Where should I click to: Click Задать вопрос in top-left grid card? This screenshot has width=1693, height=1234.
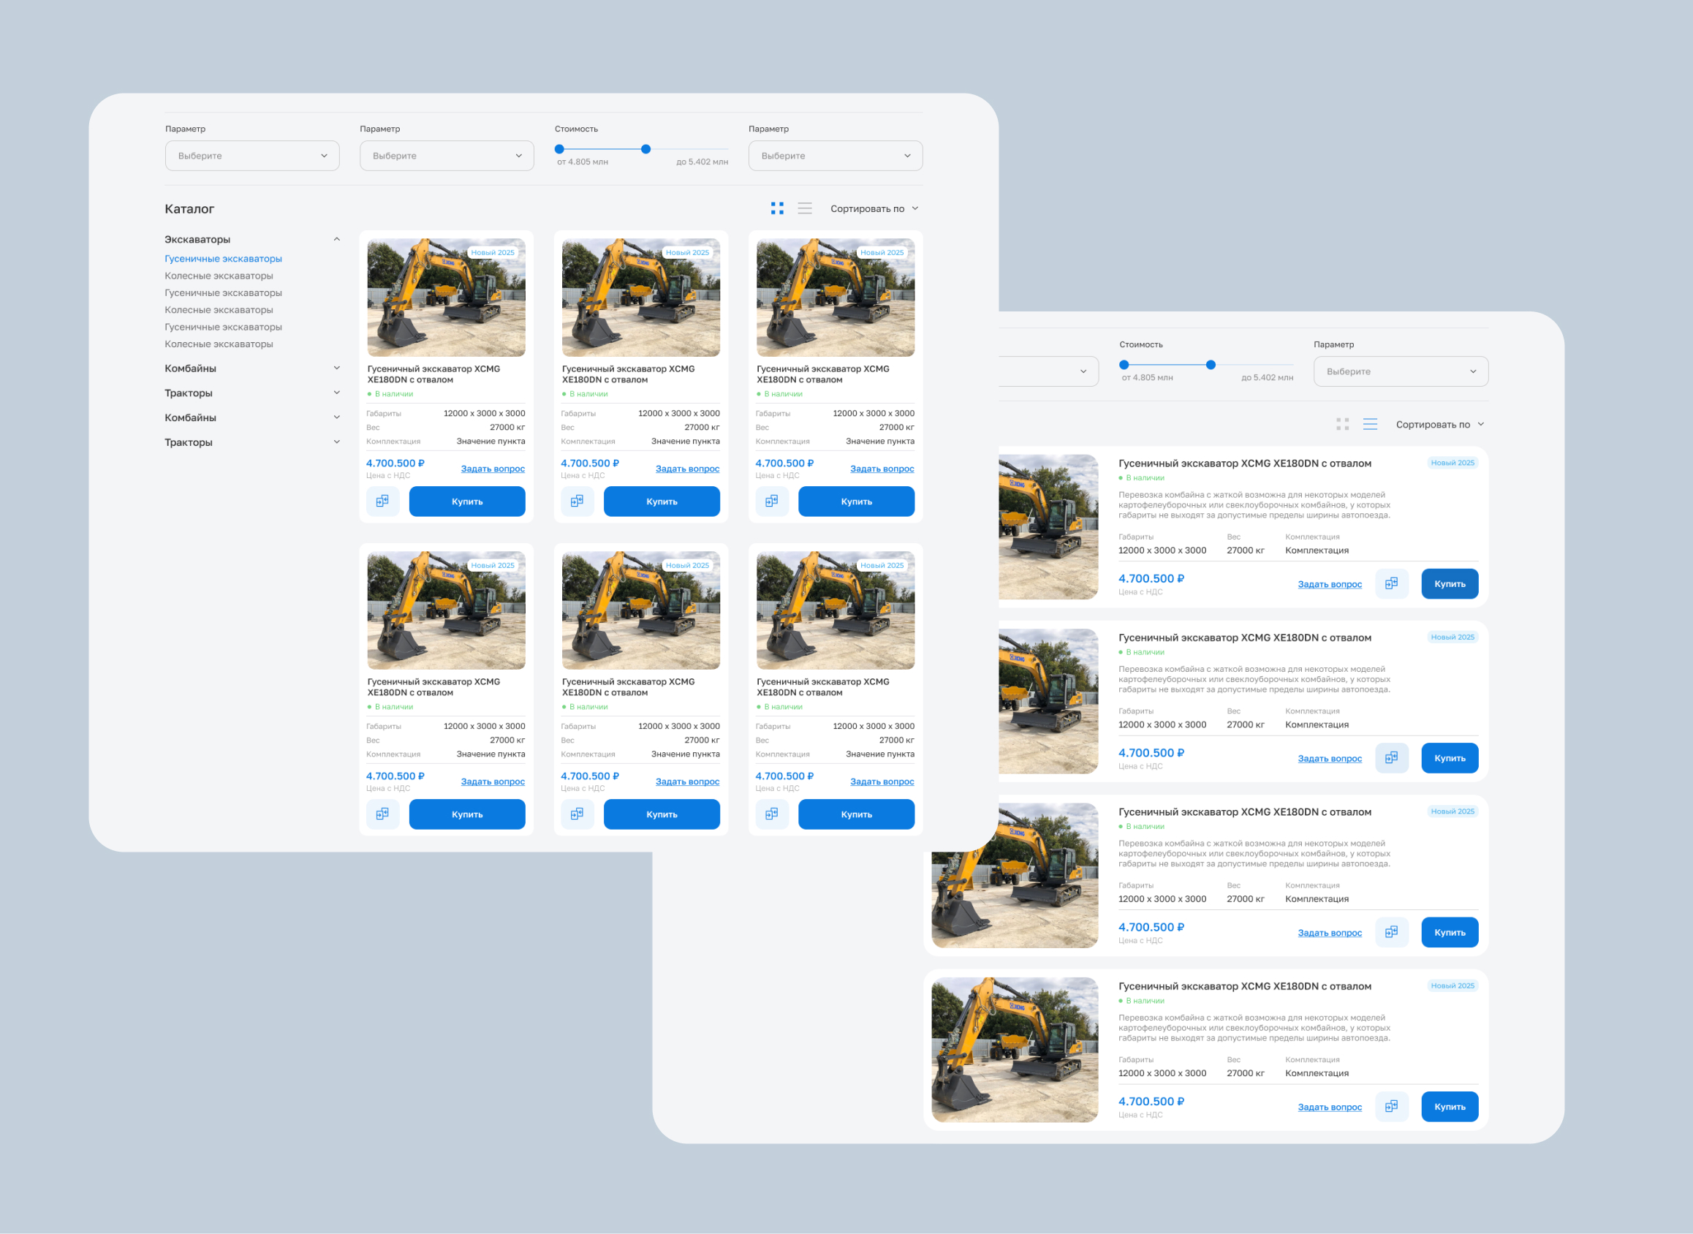pyautogui.click(x=493, y=469)
